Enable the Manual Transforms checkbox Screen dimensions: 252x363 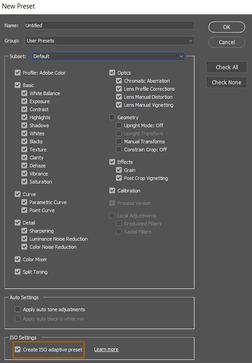point(119,142)
